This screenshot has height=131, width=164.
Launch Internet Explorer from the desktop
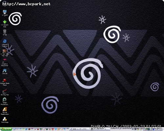click(x=5, y=43)
